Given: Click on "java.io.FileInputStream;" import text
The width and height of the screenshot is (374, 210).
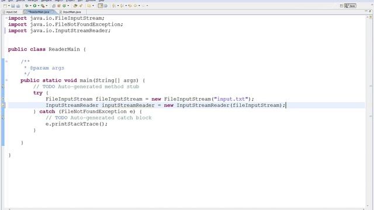Looking at the screenshot, I should tap(67, 18).
